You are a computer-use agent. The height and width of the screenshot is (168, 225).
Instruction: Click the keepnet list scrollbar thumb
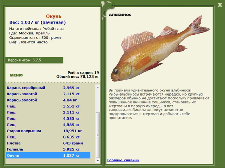pyautogui.click(x=98, y=135)
